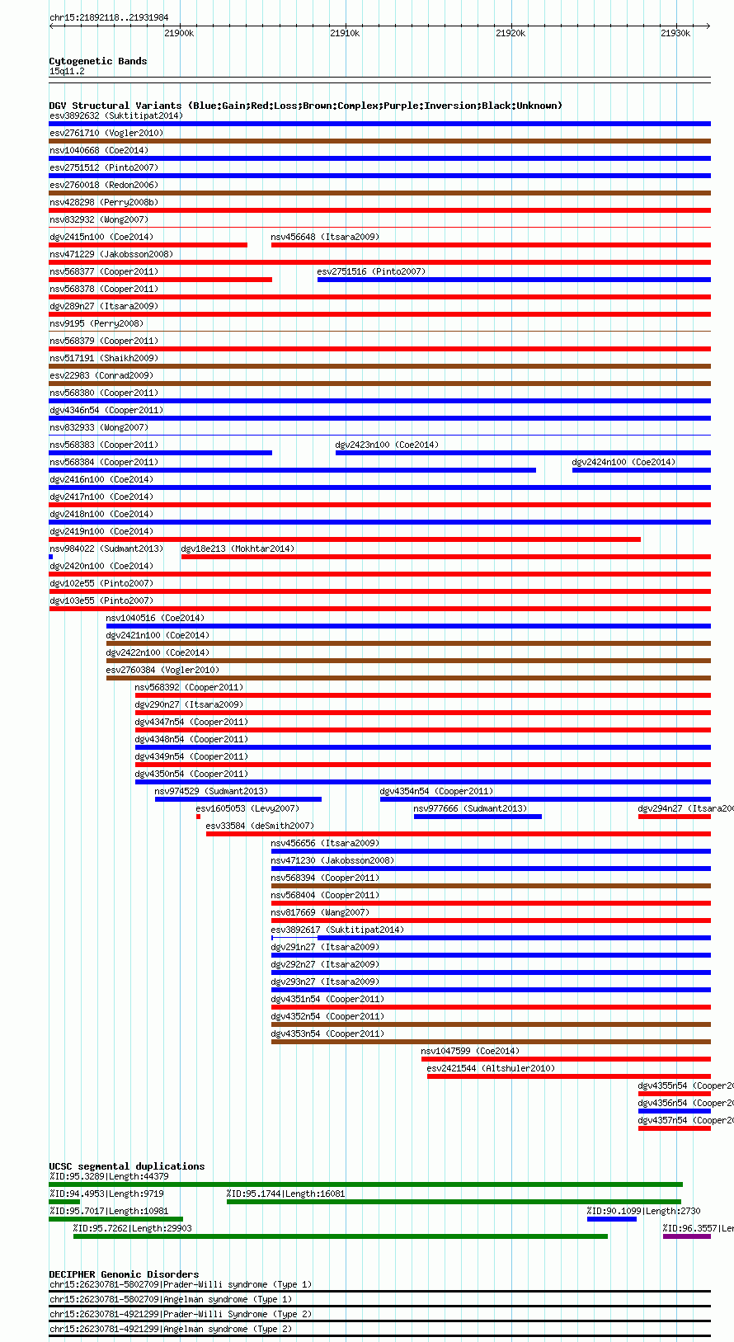Select the dgv2415n100 (Coe2014) label
The height and width of the screenshot is (1342, 734).
click(101, 237)
